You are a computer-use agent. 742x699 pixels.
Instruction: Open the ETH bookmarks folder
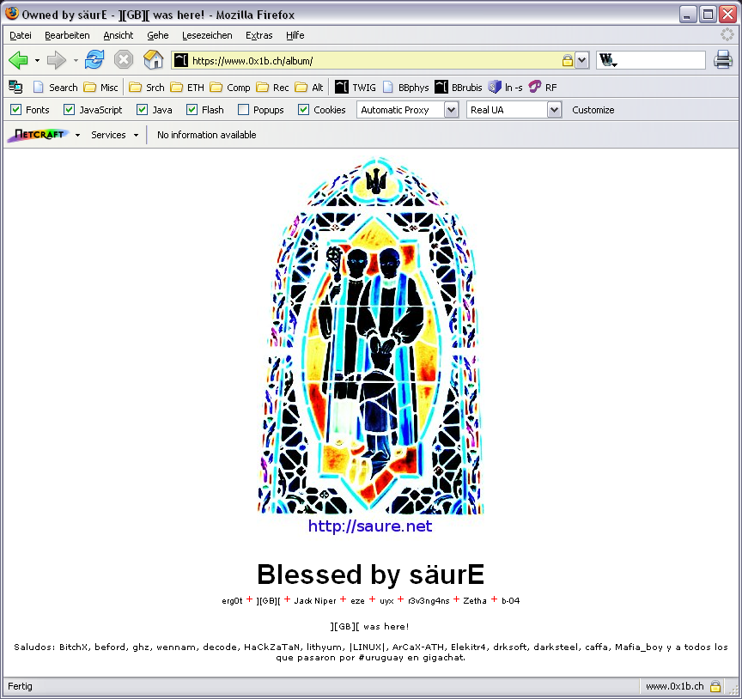click(x=187, y=87)
